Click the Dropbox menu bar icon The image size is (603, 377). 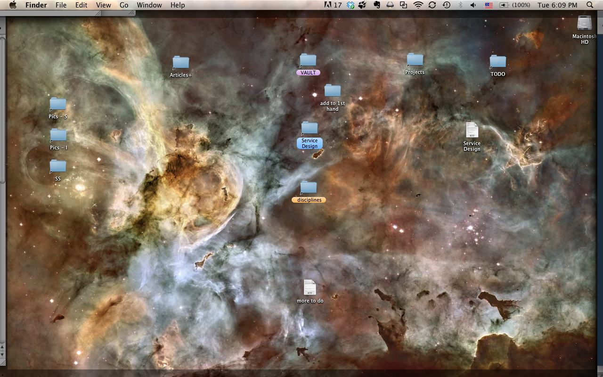[x=350, y=5]
